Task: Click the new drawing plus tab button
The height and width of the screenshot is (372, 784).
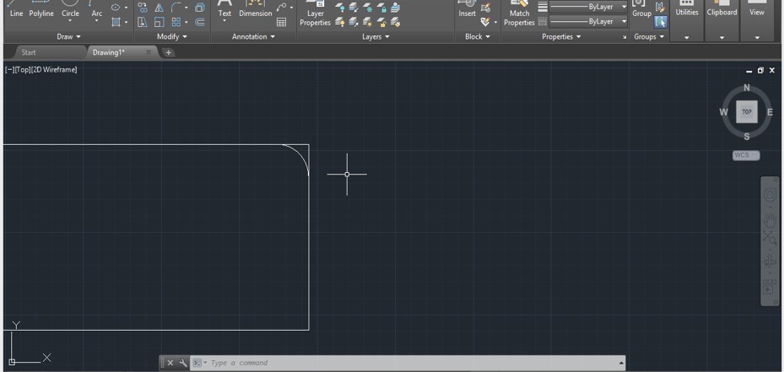Action: pyautogui.click(x=169, y=52)
